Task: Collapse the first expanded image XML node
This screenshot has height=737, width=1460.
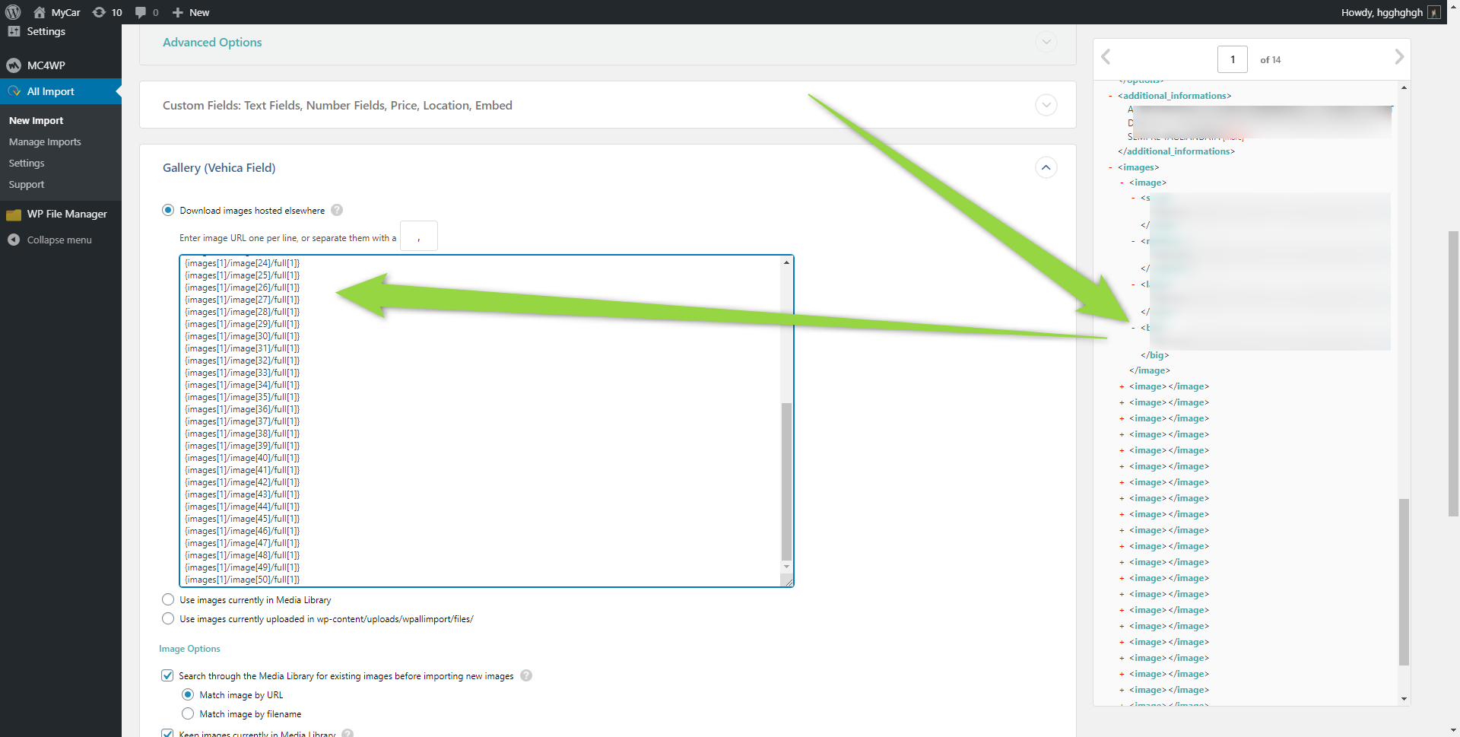Action: point(1122,183)
